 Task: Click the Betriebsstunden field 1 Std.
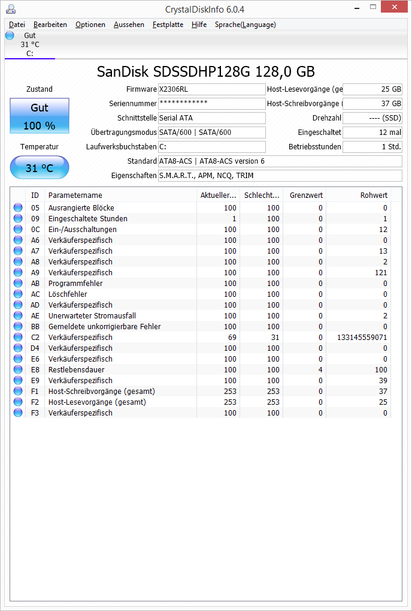[372, 147]
